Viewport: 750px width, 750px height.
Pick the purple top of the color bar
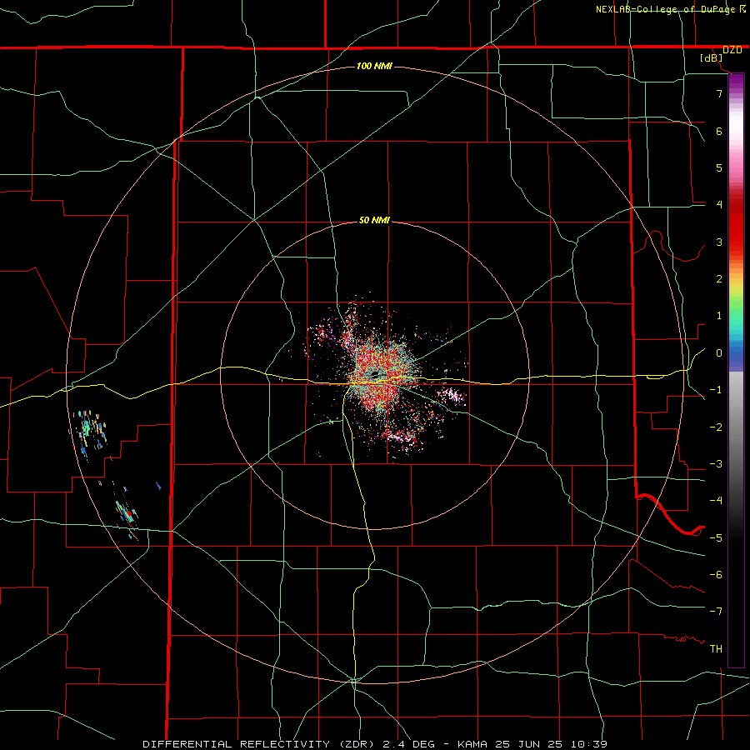click(736, 82)
